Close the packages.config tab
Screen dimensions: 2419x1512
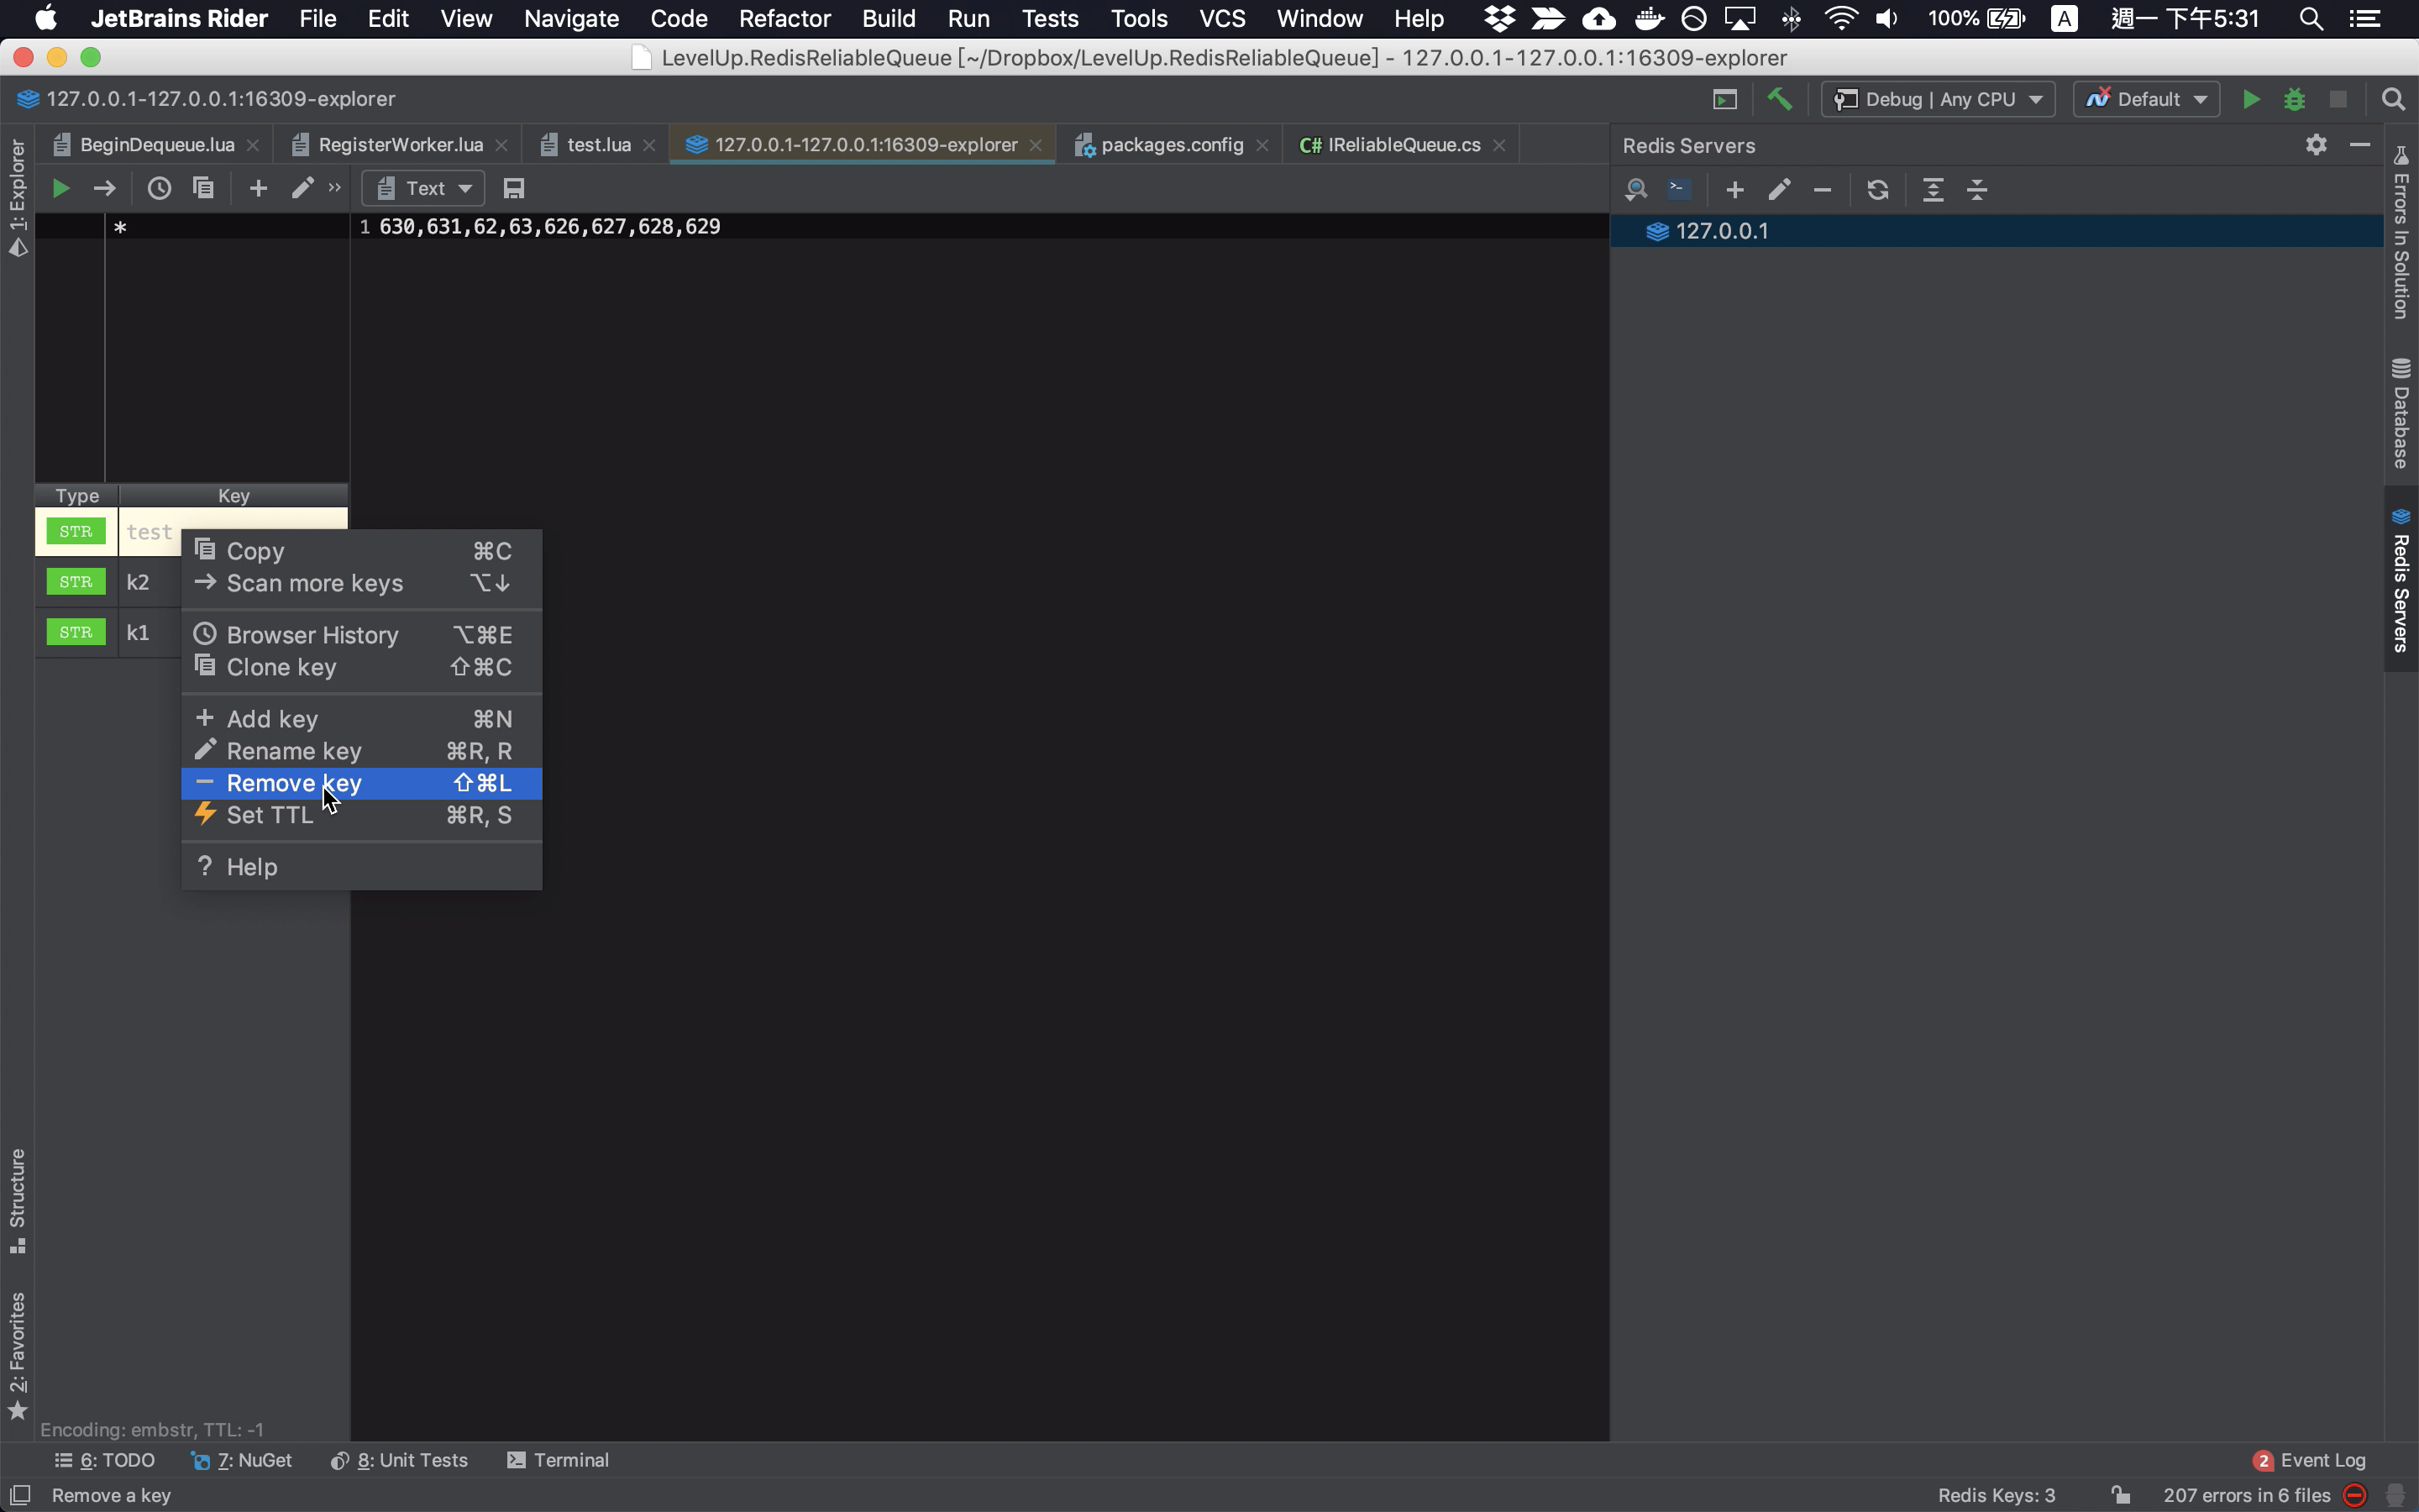click(x=1262, y=145)
